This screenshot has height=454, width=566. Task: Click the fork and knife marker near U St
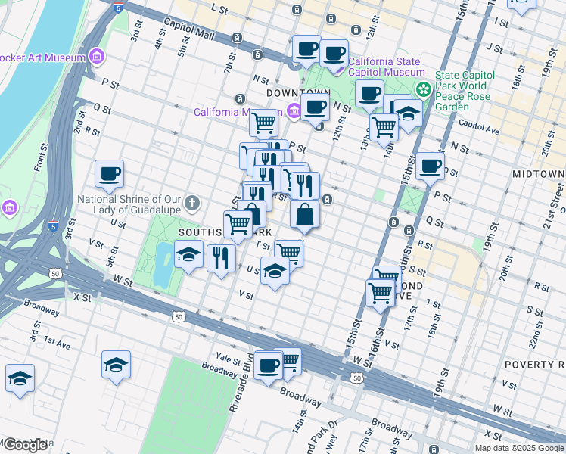pos(221,258)
